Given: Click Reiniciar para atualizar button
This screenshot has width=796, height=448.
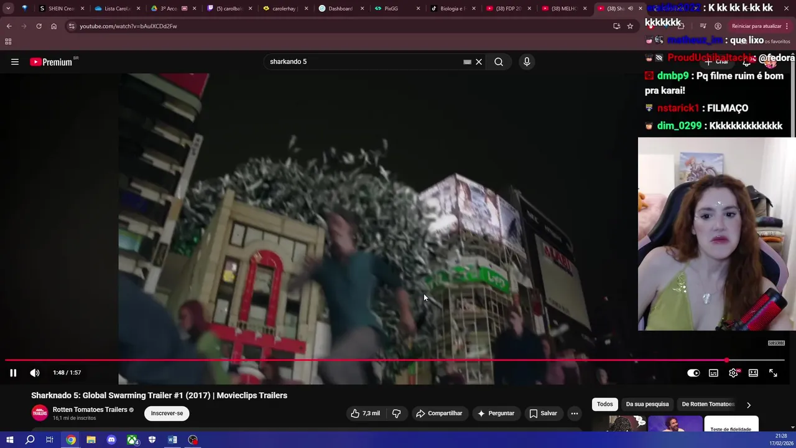Looking at the screenshot, I should (x=759, y=26).
